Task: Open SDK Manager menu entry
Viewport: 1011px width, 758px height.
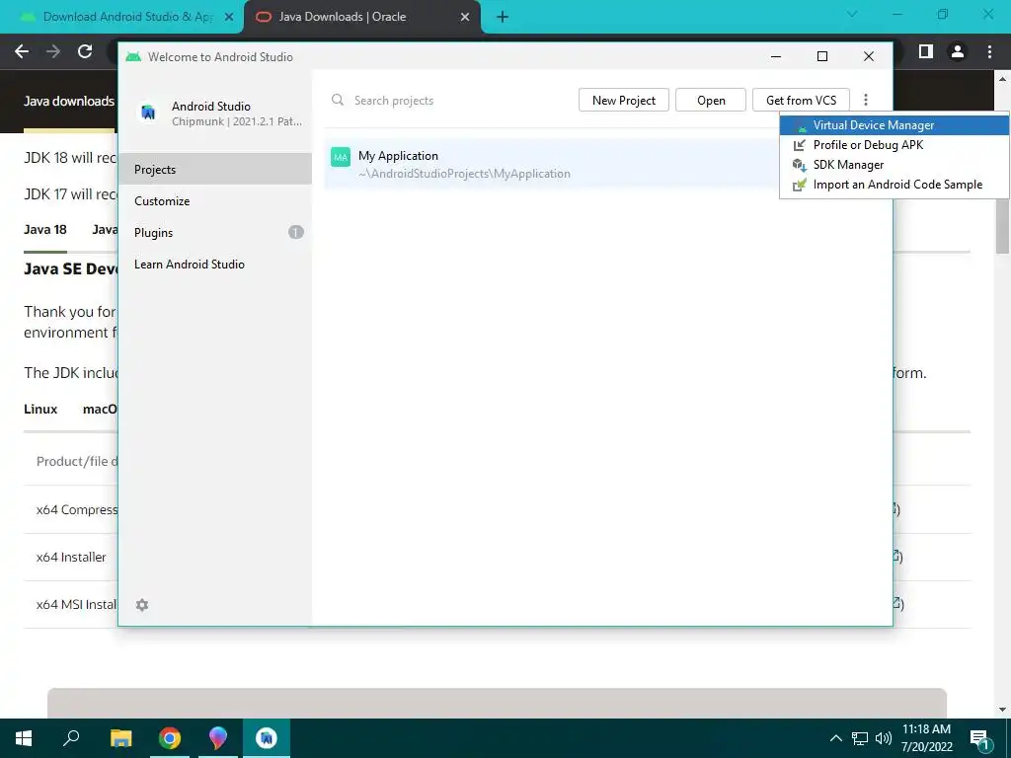Action: tap(894, 165)
